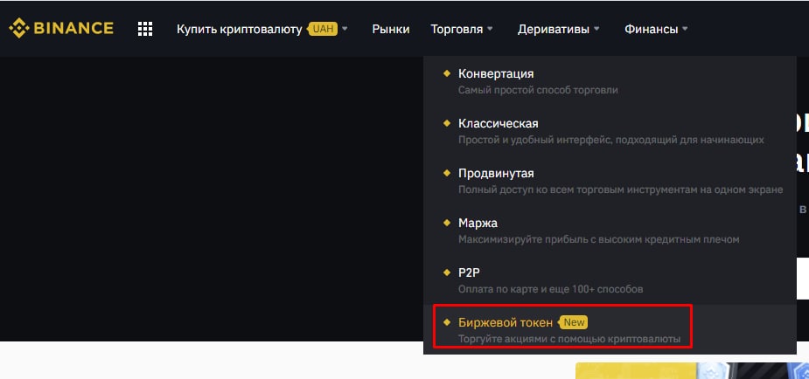
Task: Click the UAH currency badge
Action: pos(323,29)
